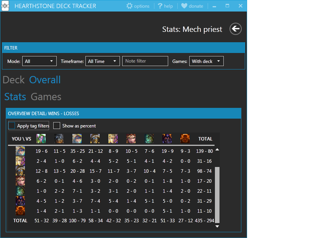The width and height of the screenshot is (331, 238).
Task: Select Mage row portrait with 139 - 80 total
Action: 20,151
